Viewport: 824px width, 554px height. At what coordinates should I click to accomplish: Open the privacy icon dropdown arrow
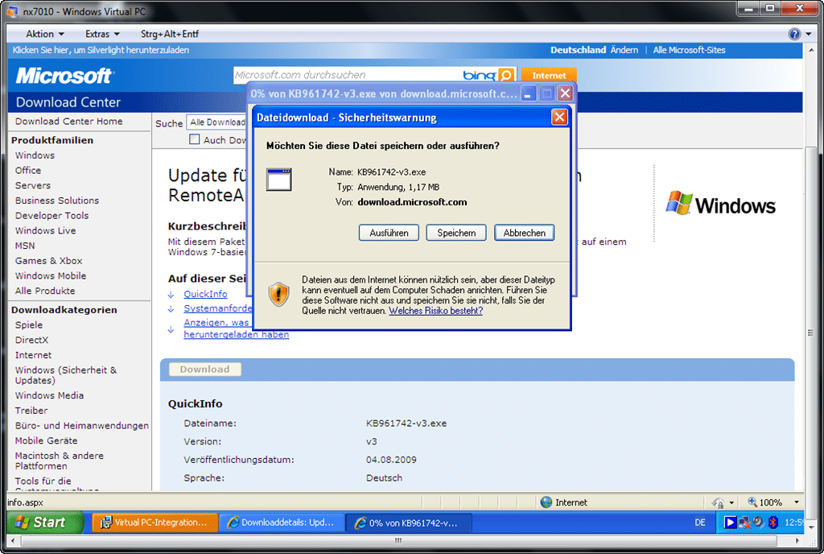[x=731, y=502]
